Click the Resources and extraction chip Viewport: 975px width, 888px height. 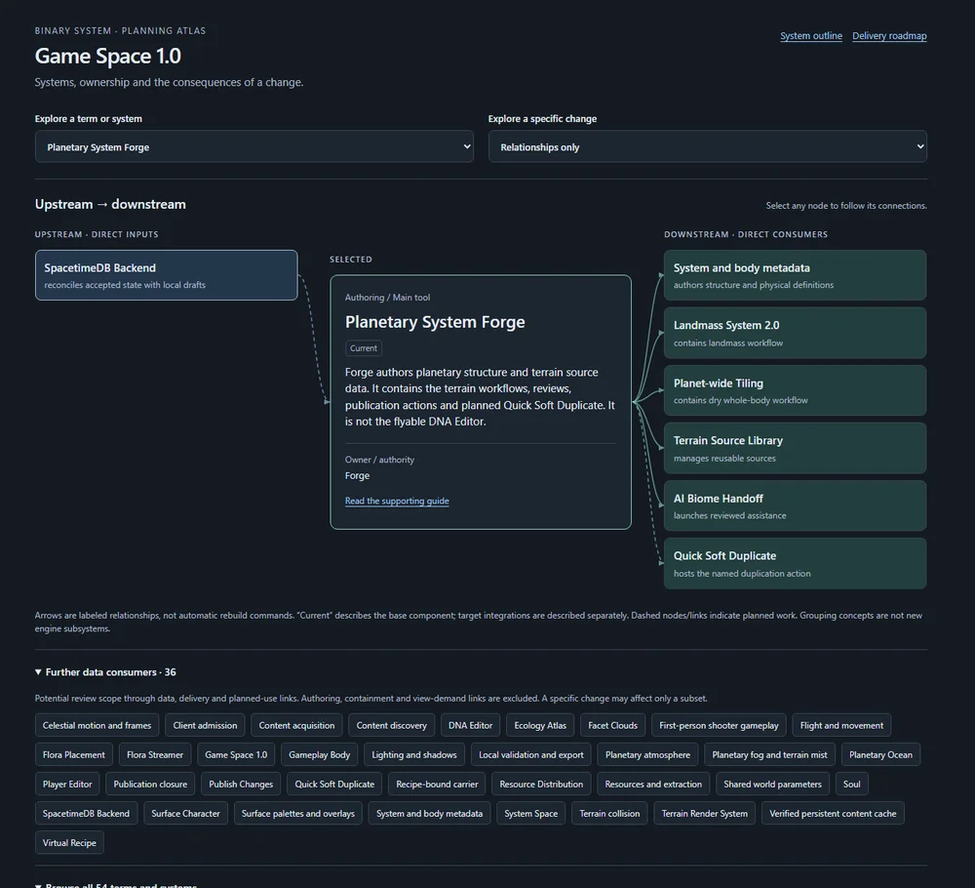click(x=653, y=785)
